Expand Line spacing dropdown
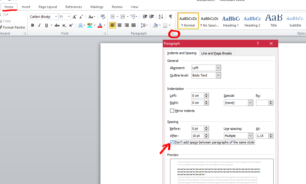Image resolution: width=306 pixels, height=184 pixels. click(x=250, y=136)
